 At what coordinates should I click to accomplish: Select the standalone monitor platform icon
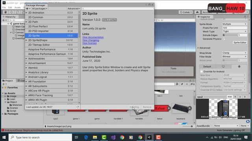click(x=223, y=67)
